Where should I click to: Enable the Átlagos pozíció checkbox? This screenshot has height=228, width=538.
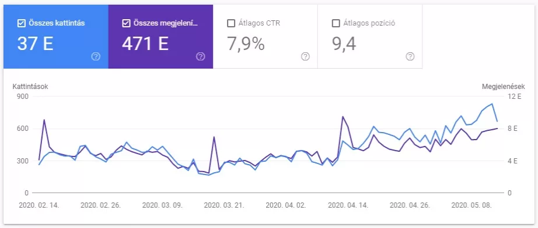coord(336,23)
